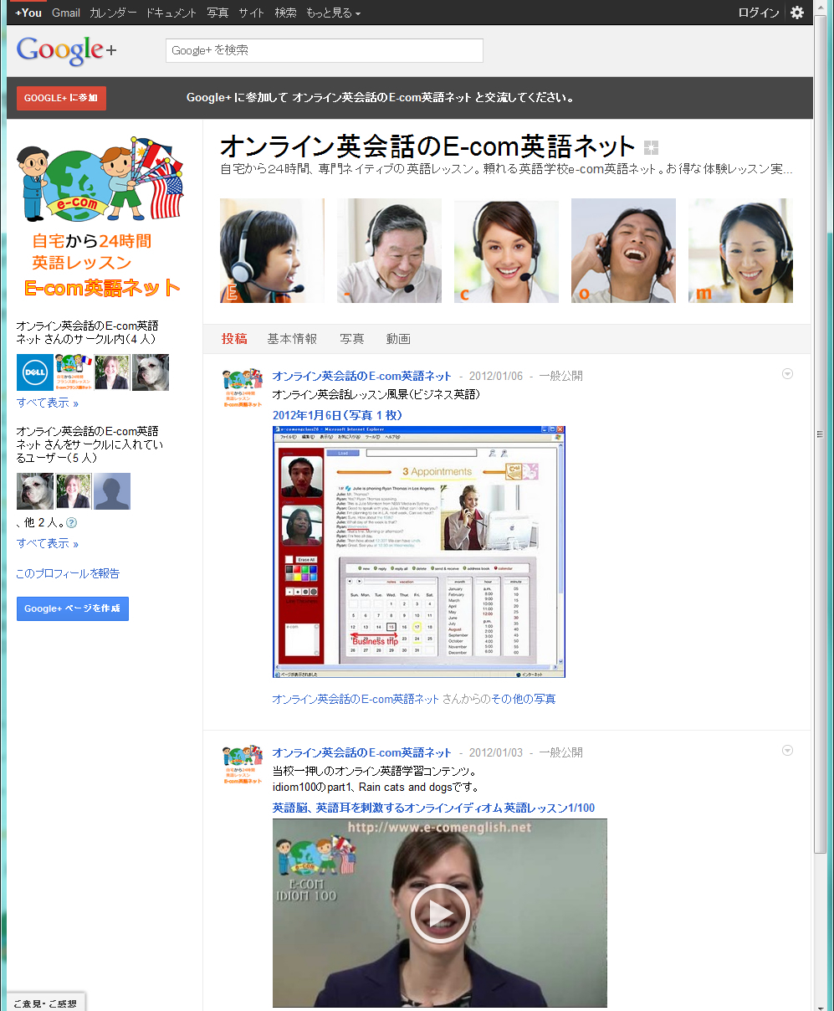
Task: Open the business English lesson screenshot photo
Action: [419, 552]
